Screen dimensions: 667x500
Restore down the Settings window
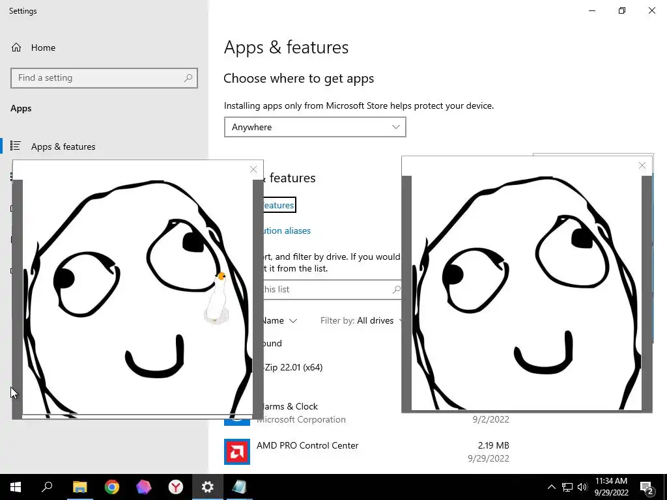(622, 10)
